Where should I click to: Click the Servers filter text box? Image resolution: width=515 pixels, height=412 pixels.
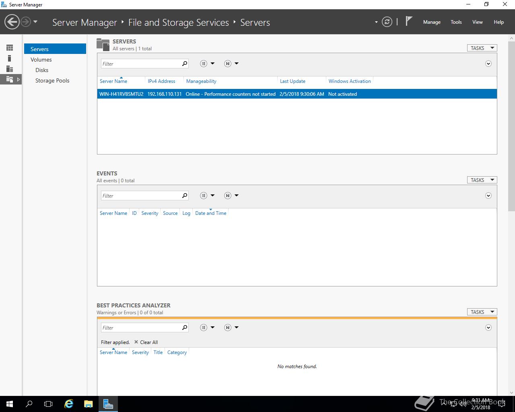pos(141,64)
